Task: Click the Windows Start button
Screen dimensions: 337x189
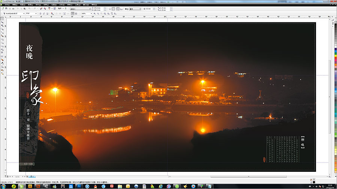Action: click(4, 186)
